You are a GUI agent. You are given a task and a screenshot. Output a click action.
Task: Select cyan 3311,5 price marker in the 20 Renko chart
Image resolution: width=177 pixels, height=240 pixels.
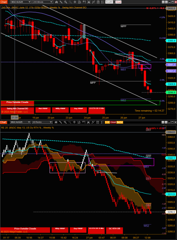pos(171,194)
